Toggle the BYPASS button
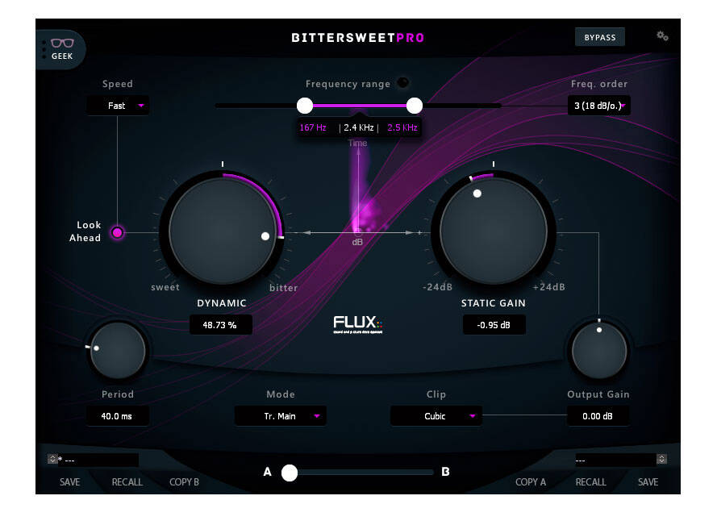717x525 pixels. coord(599,37)
